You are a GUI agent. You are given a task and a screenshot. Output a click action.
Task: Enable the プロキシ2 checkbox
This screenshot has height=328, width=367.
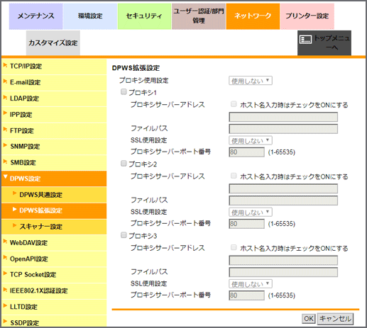pyautogui.click(x=124, y=164)
